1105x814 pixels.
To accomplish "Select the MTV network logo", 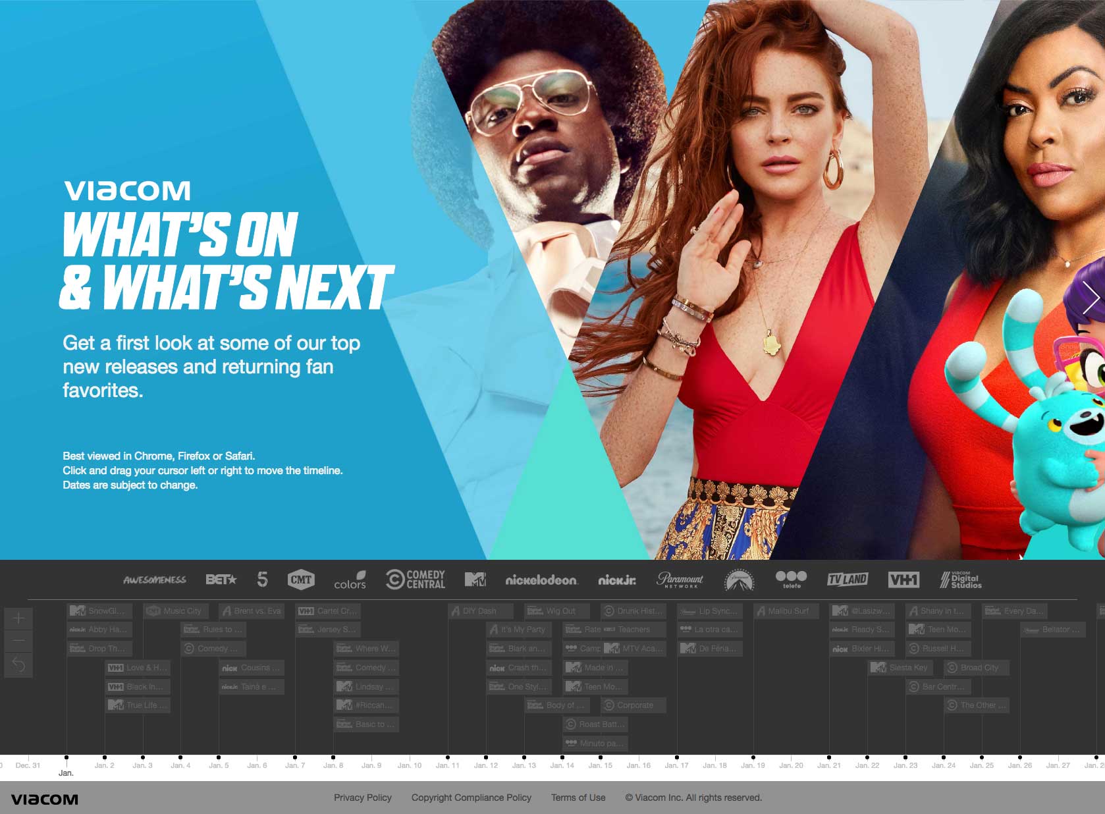I will point(475,580).
